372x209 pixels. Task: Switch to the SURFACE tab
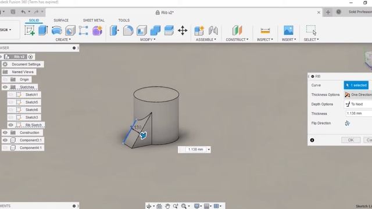click(x=61, y=20)
